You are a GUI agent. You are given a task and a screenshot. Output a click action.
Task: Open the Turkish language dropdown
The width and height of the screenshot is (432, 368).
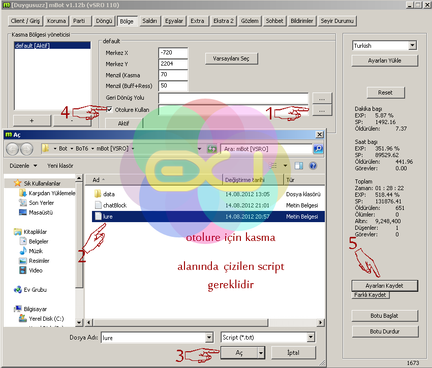[412, 45]
